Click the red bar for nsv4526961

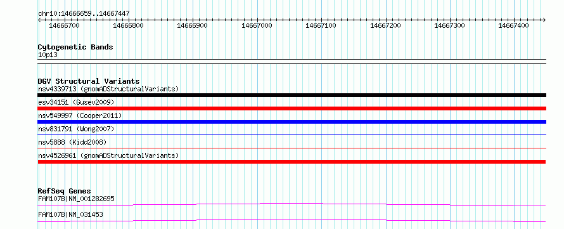pyautogui.click(x=292, y=162)
